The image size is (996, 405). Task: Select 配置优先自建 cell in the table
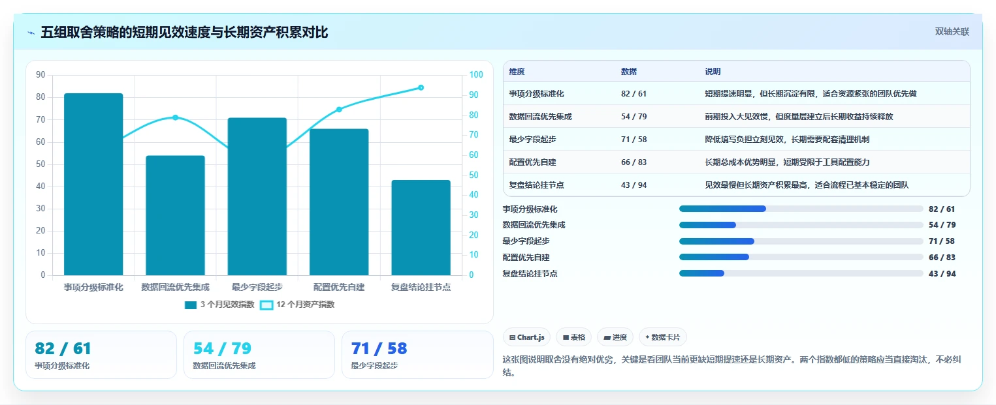pyautogui.click(x=533, y=162)
